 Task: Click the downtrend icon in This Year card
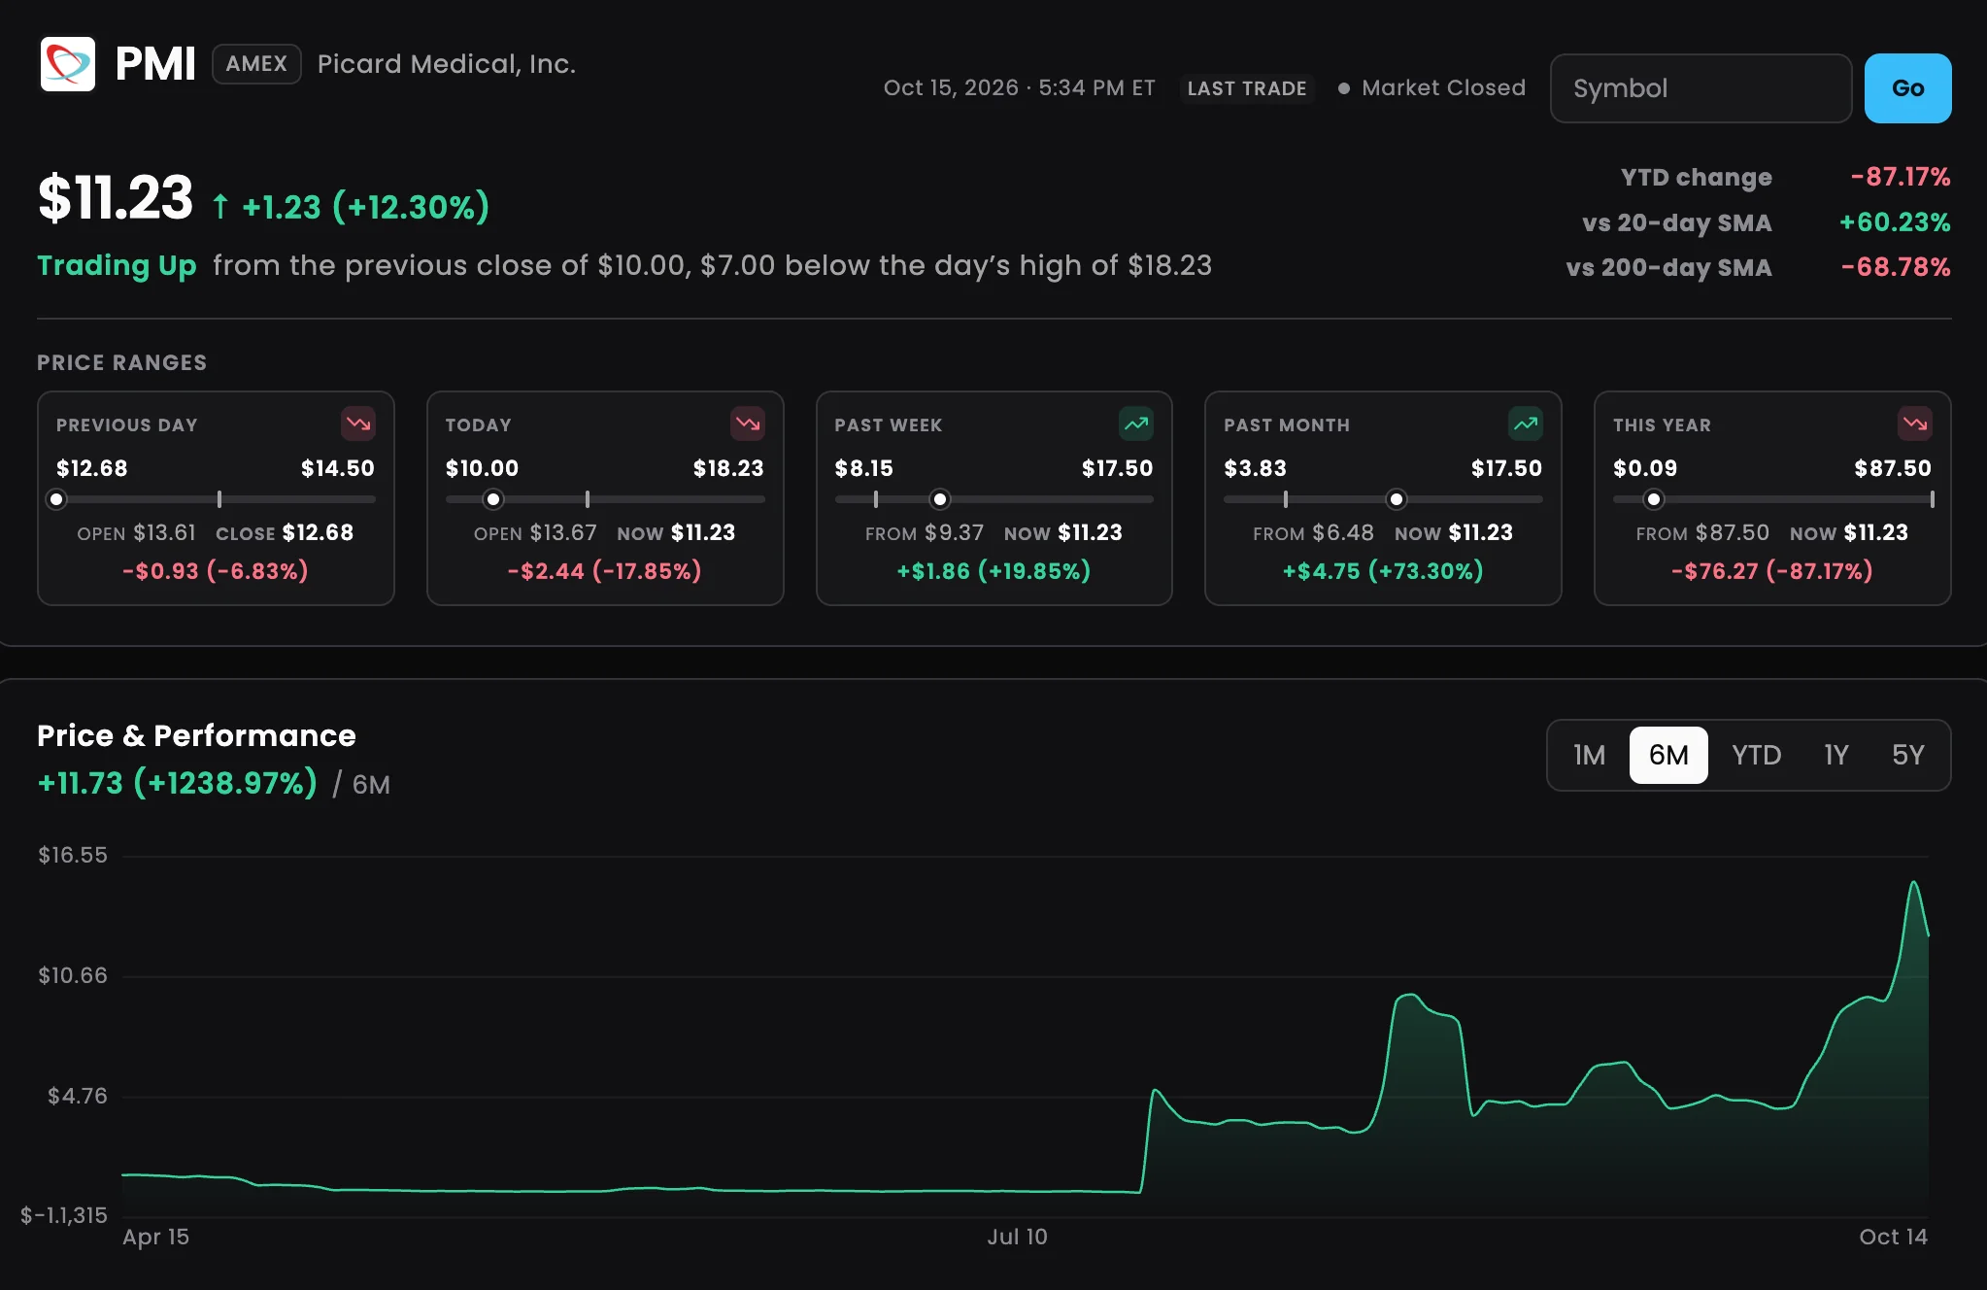tap(1915, 424)
